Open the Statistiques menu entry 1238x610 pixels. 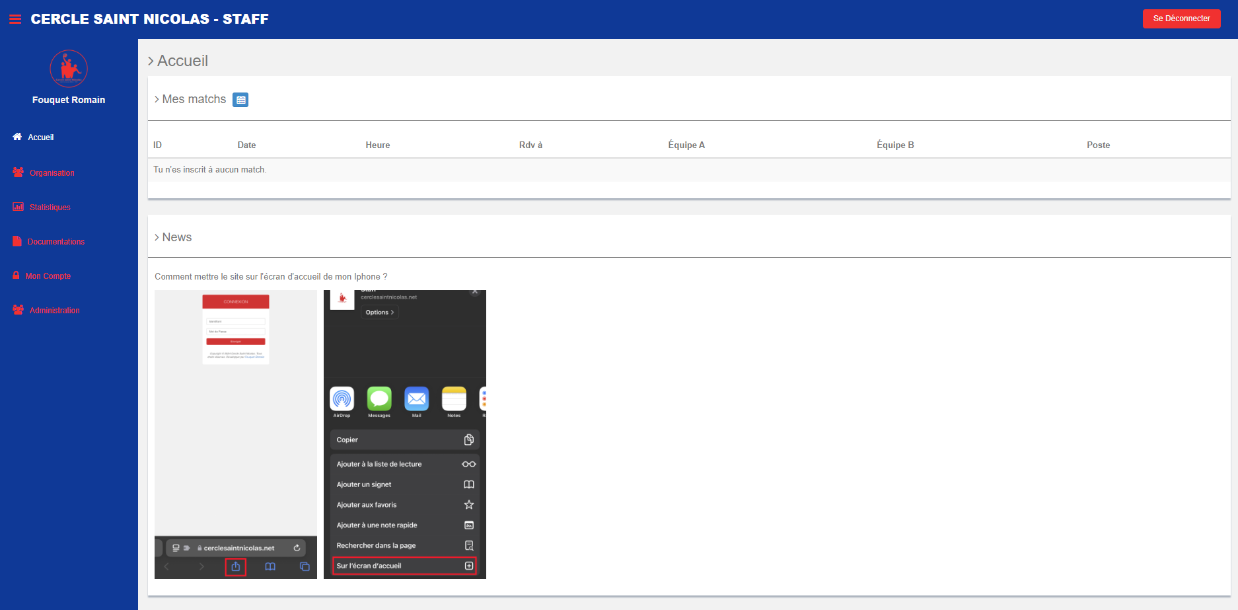point(50,208)
